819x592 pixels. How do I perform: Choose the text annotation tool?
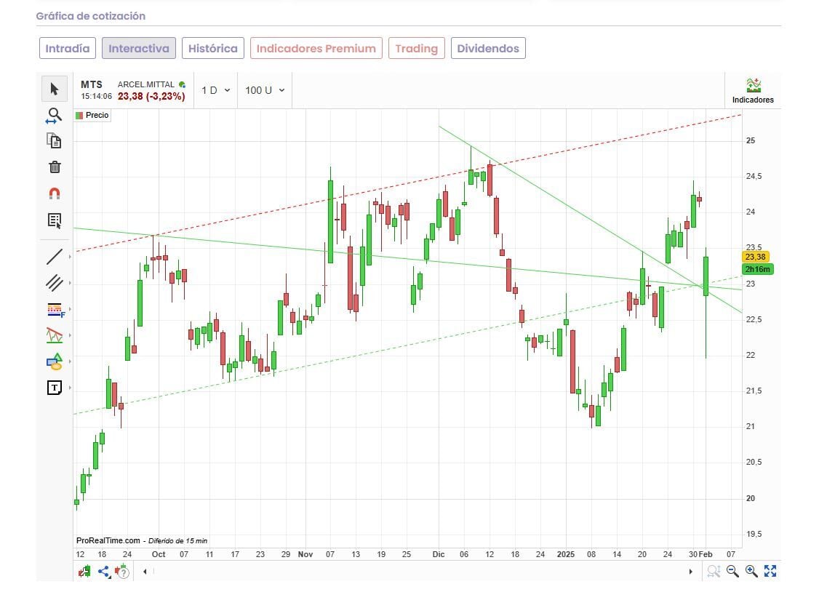click(55, 388)
